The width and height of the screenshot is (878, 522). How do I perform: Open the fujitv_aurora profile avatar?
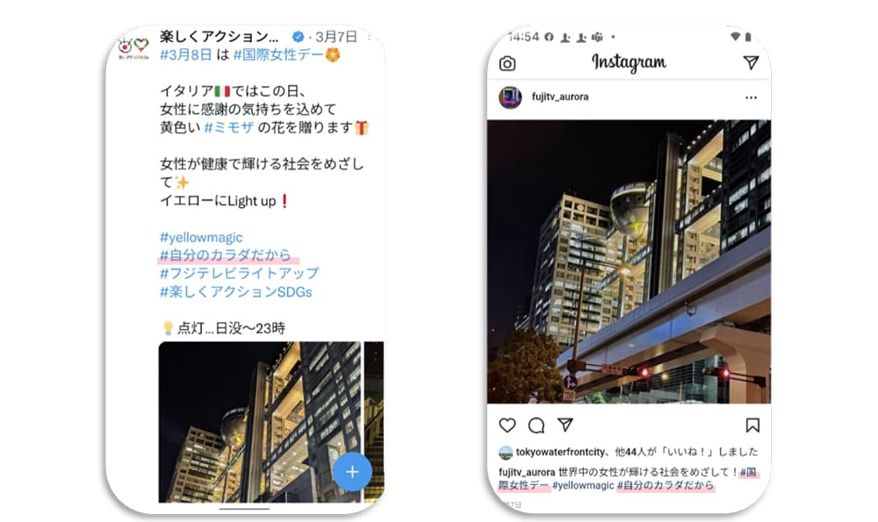[510, 97]
